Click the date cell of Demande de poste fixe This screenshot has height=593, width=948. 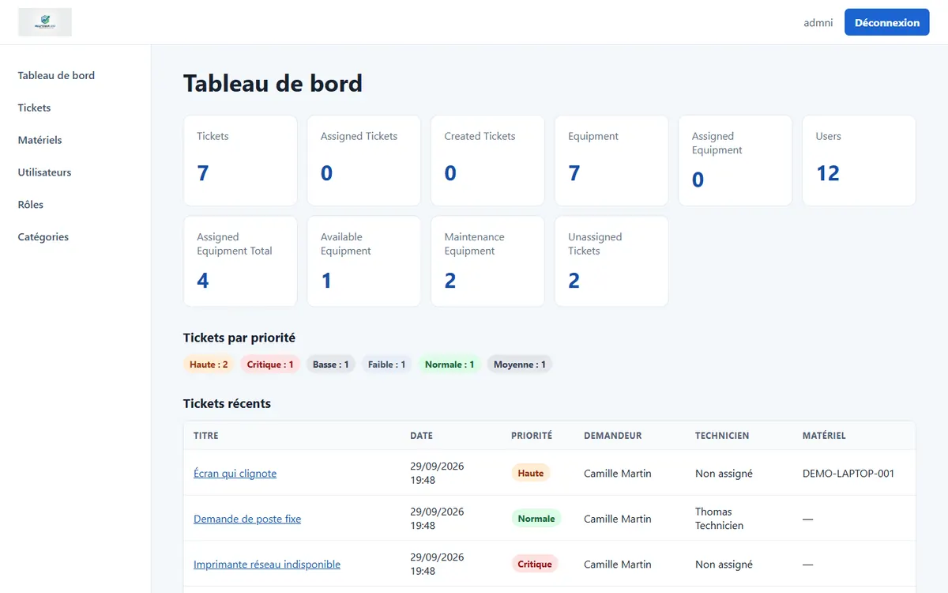[x=437, y=519]
